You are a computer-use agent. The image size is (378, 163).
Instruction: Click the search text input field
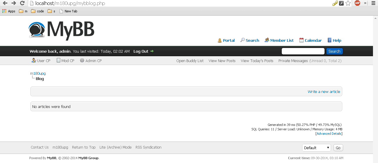click(x=303, y=51)
